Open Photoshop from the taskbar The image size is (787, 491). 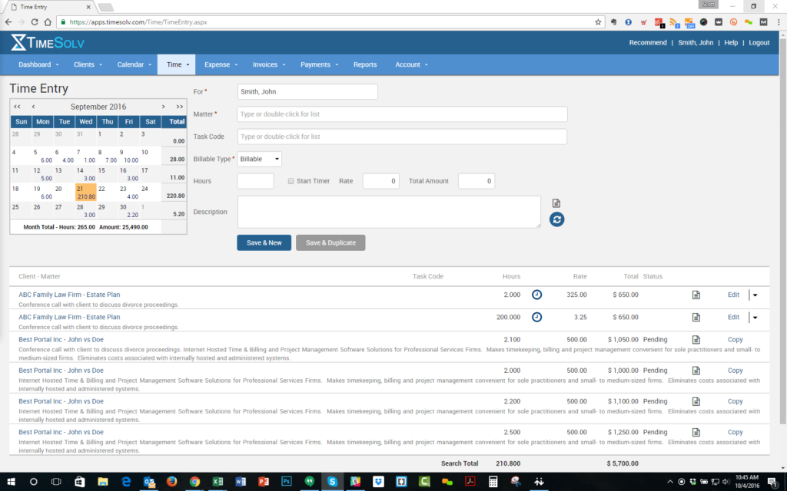click(x=287, y=482)
